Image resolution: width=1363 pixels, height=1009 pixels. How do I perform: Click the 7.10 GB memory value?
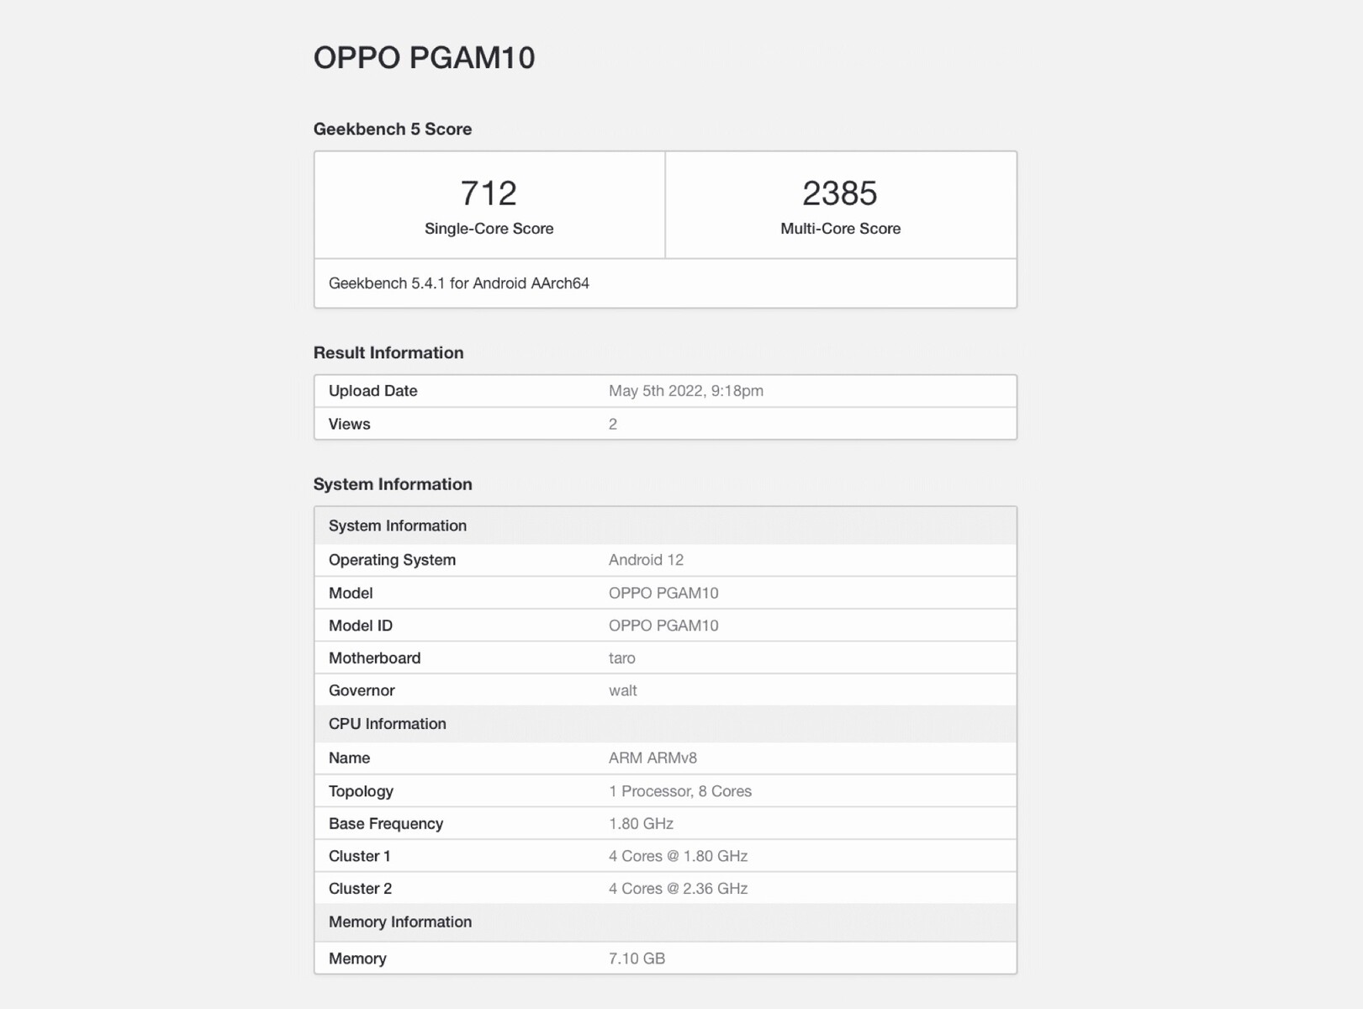pyautogui.click(x=637, y=959)
